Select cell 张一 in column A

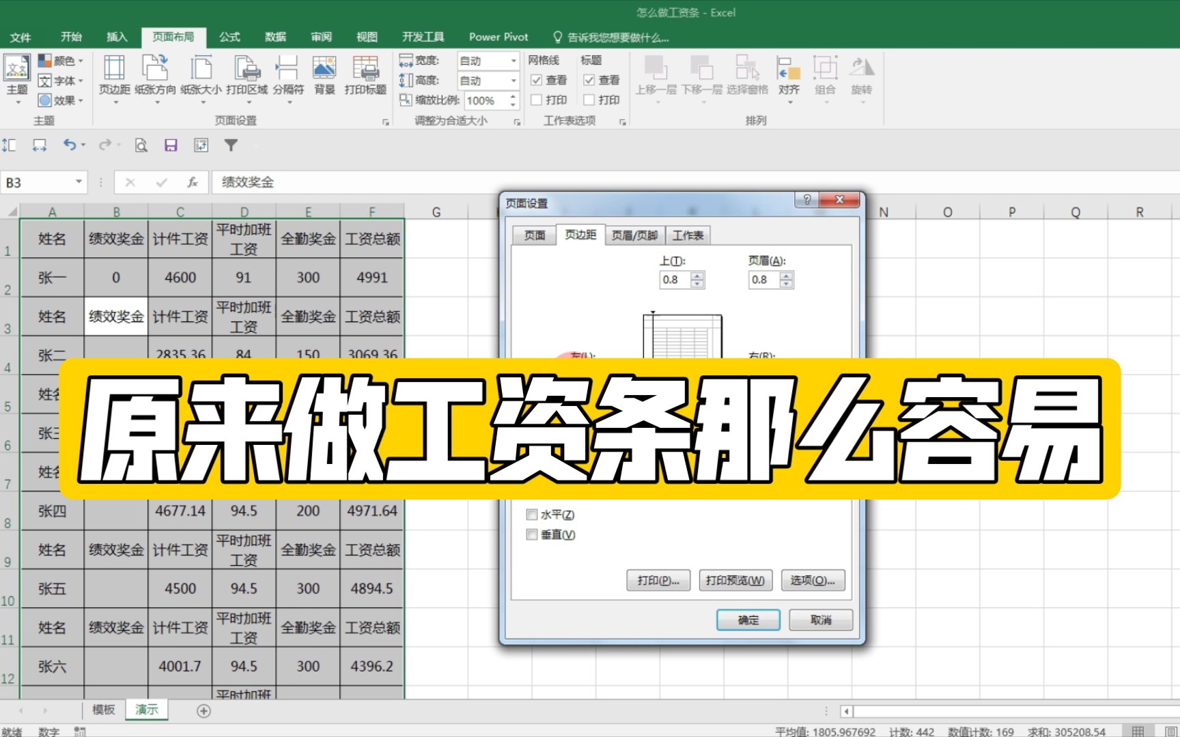click(52, 277)
